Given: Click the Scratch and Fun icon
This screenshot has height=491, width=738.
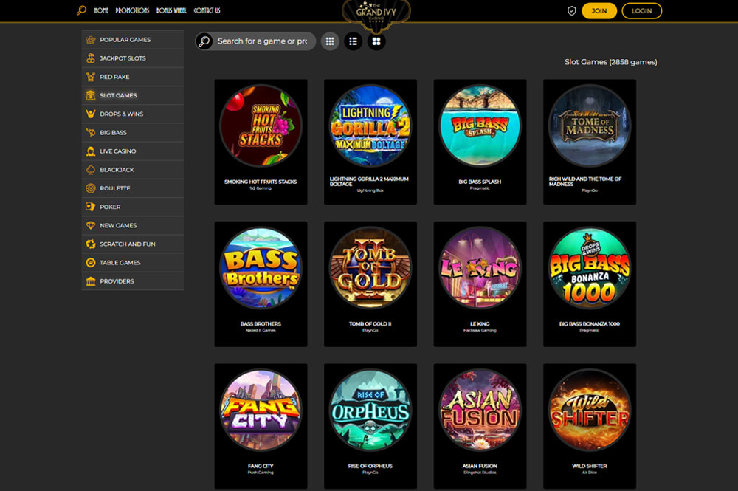Looking at the screenshot, I should (91, 244).
